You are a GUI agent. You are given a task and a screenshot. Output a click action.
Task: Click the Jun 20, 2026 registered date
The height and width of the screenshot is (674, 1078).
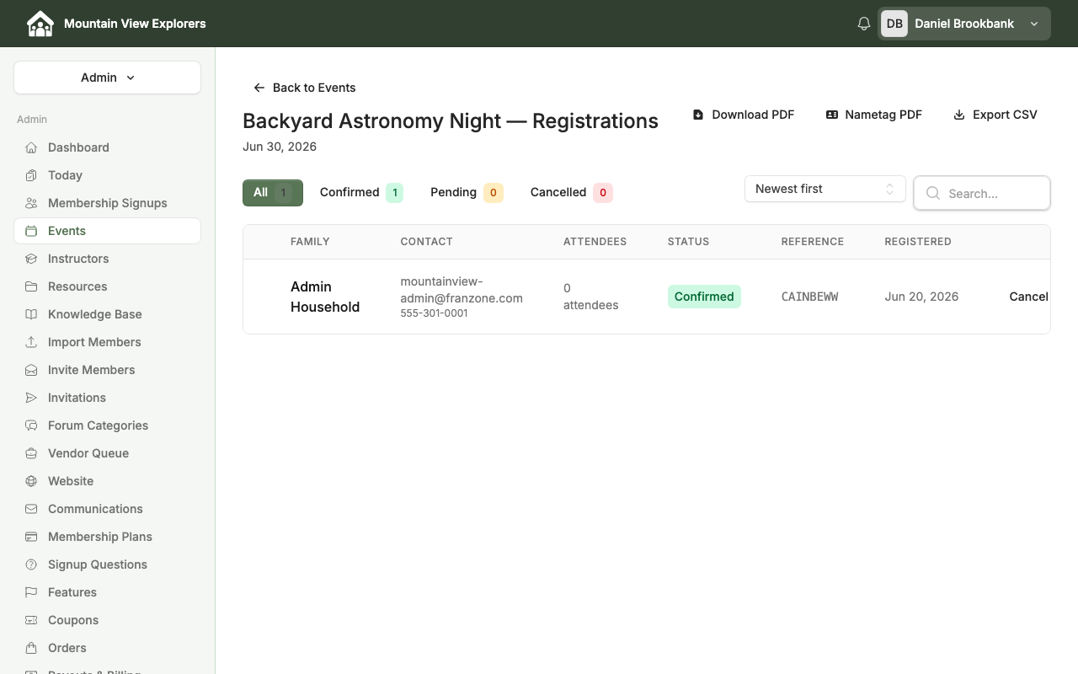click(x=921, y=297)
